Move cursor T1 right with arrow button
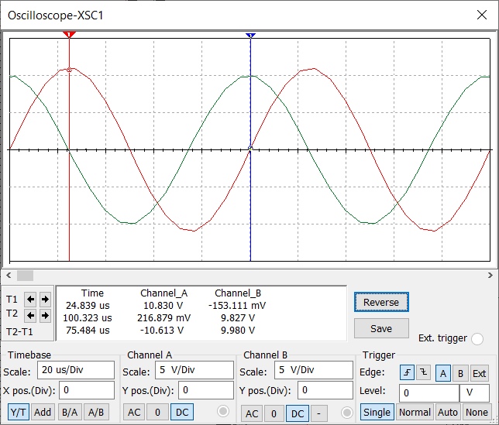Viewport: 499px width, 425px height. pyautogui.click(x=45, y=299)
